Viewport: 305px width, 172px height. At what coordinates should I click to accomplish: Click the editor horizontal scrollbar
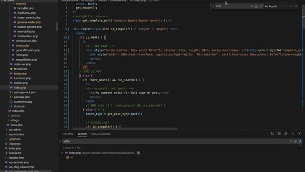[x=125, y=129]
